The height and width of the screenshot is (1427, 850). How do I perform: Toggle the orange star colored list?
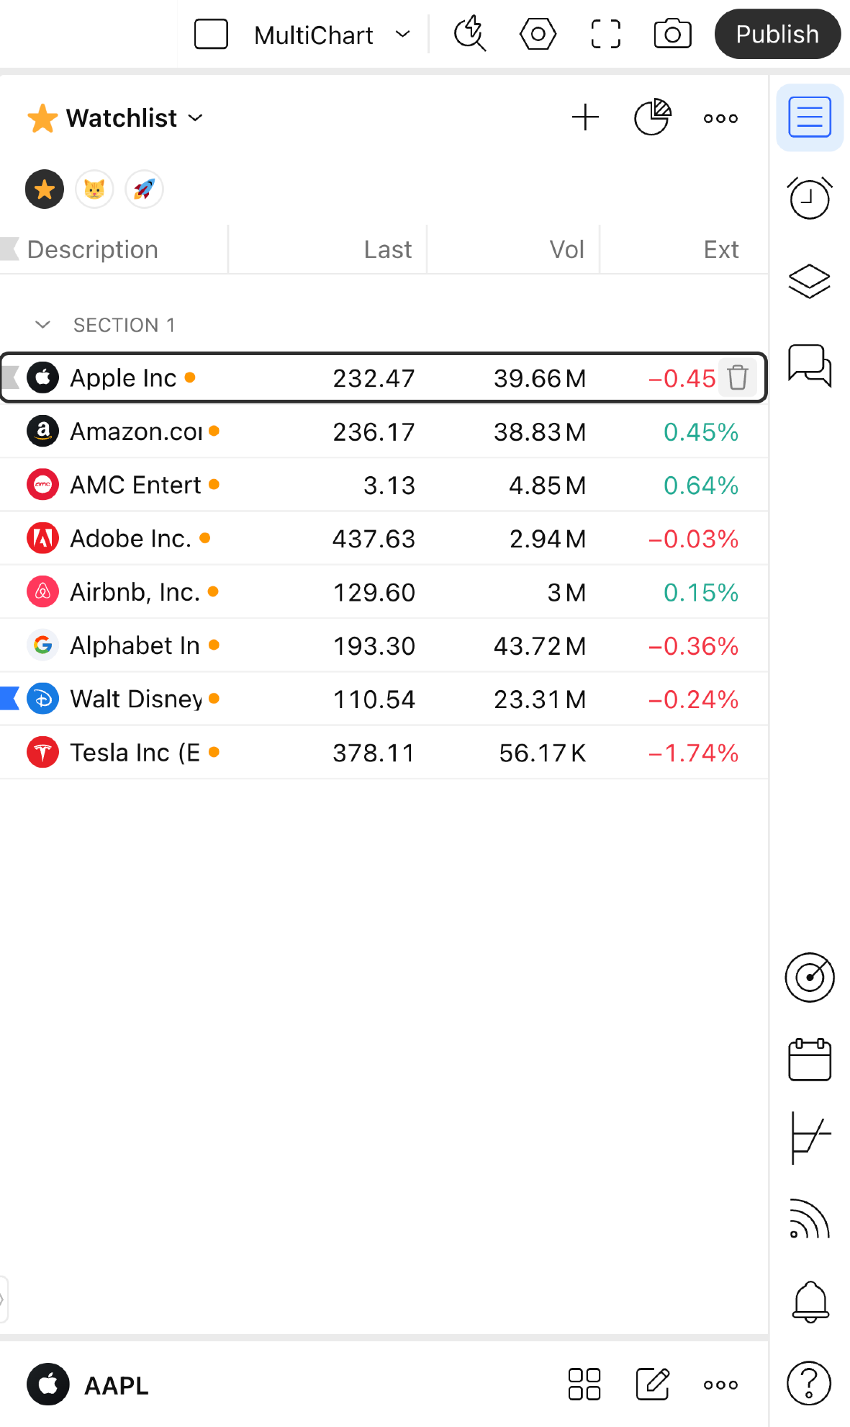[45, 189]
